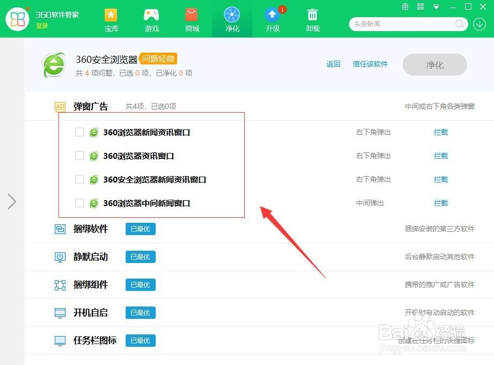This screenshot has height=365, width=494.
Task: Click 已最优 badge next to 捆绑软件
Action: click(x=140, y=229)
